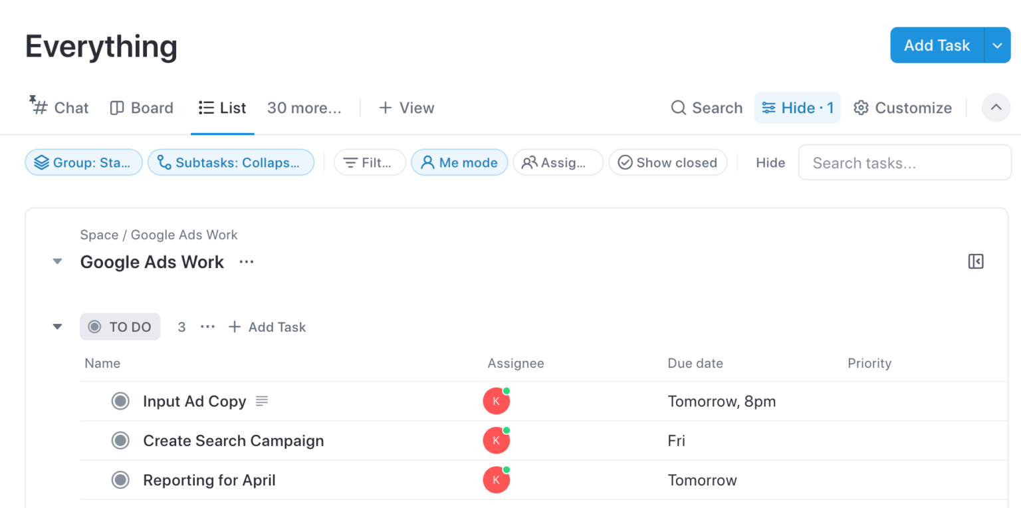The height and width of the screenshot is (508, 1021).
Task: Open the Create Search Campaign task
Action: [x=233, y=440]
